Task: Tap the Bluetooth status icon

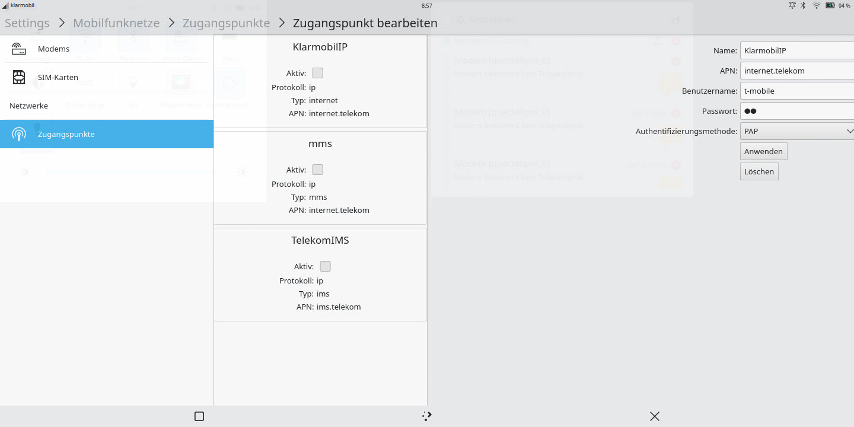Action: tap(804, 5)
